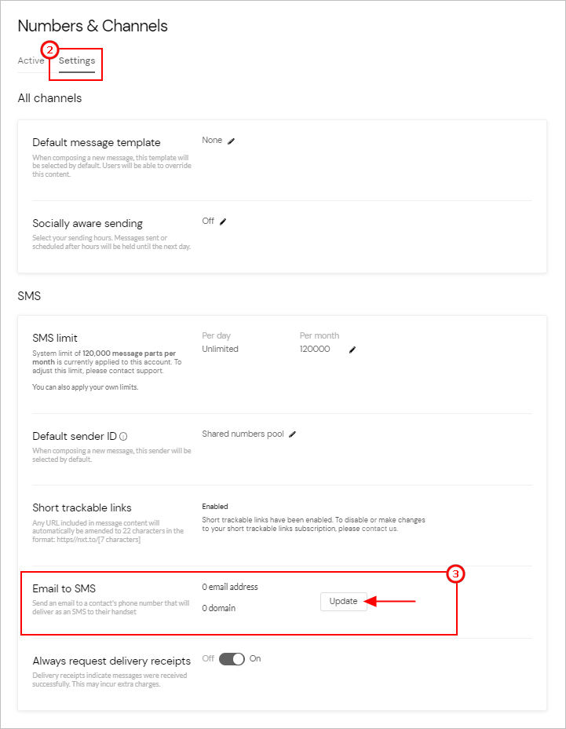The image size is (566, 729).
Task: Toggle the Always request delivery receipts switch
Action: [x=231, y=658]
